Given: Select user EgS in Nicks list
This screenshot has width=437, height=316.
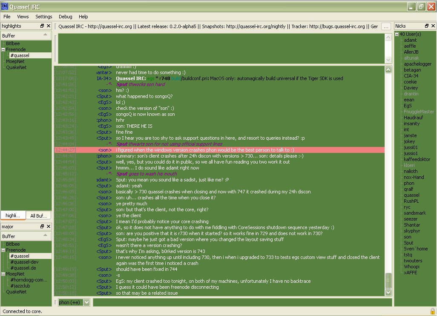Looking at the screenshot, I should (408, 106).
